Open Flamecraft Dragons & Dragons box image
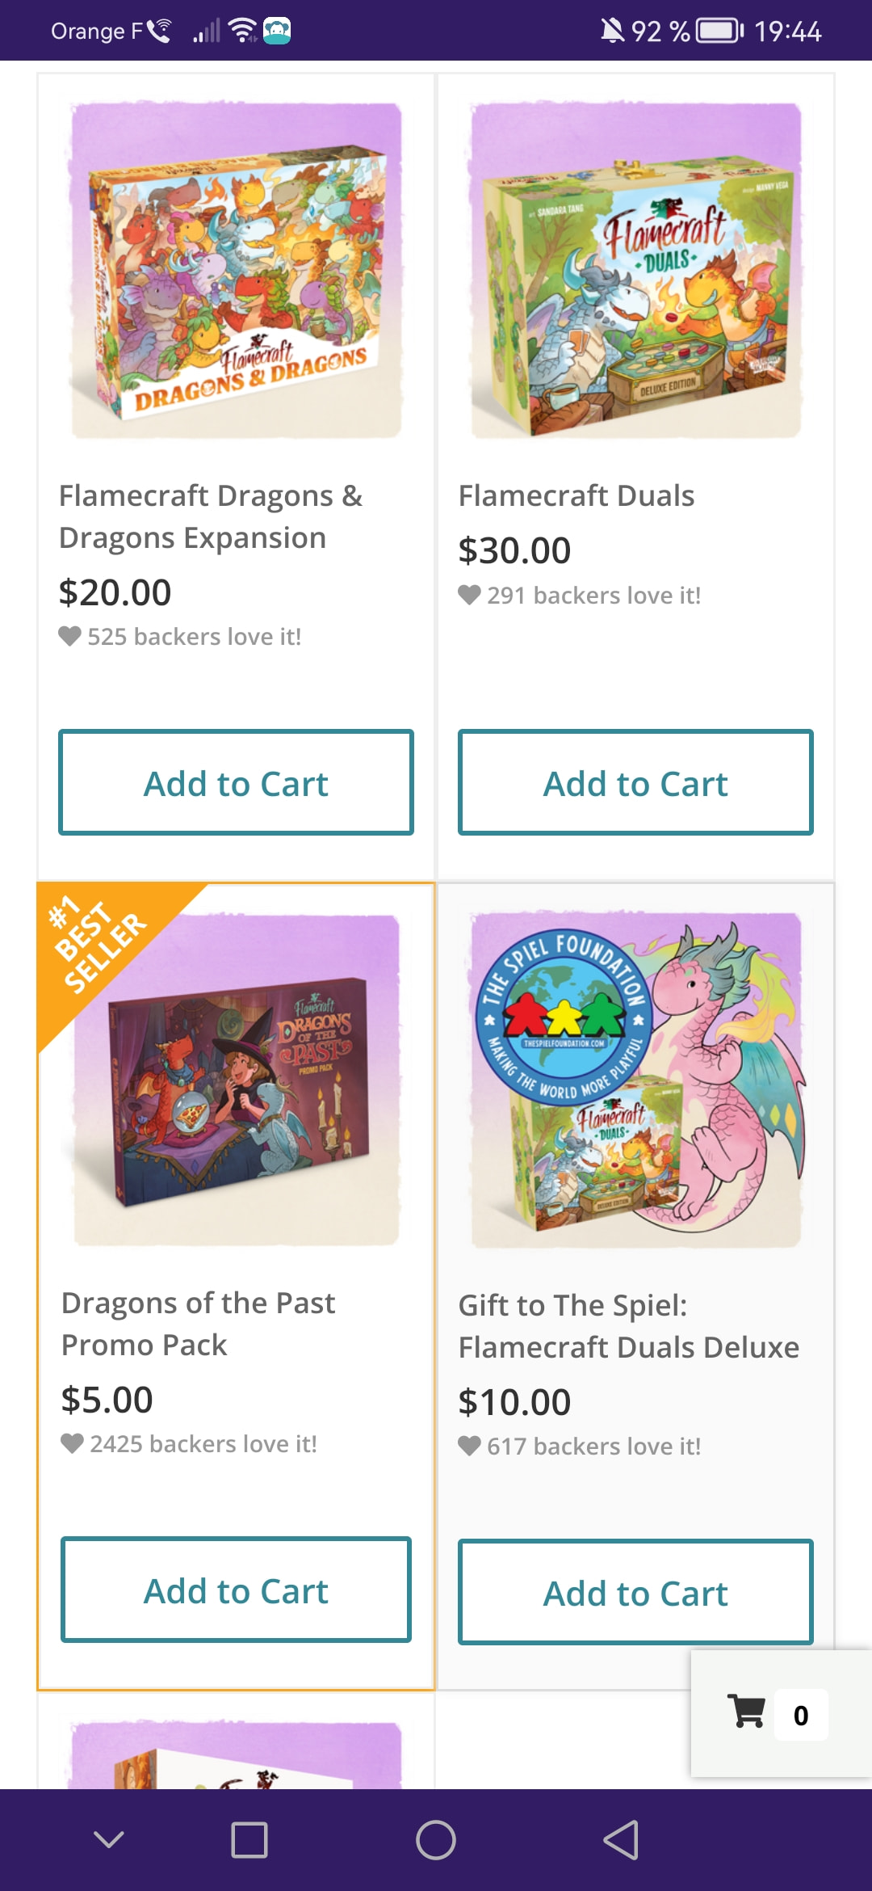The width and height of the screenshot is (872, 1891). point(237,271)
